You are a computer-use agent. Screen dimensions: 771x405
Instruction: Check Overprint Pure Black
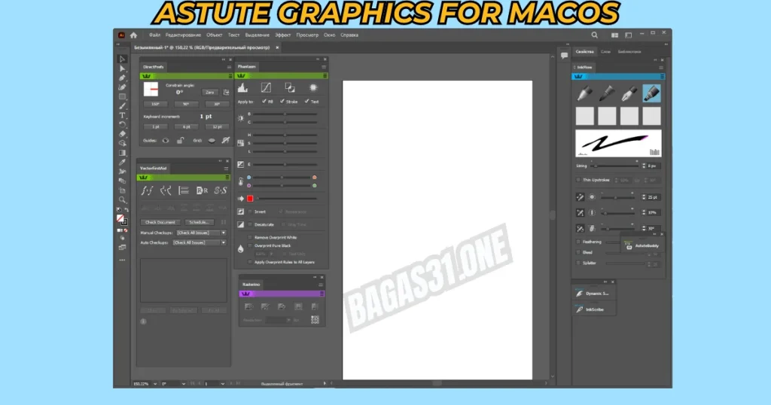pos(250,245)
